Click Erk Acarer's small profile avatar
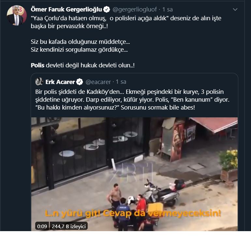Viewport: 251px width, 238px height. [x=39, y=81]
